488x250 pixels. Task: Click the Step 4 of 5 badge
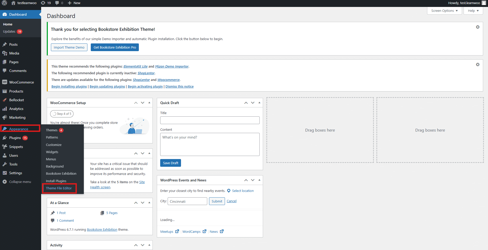coord(62,114)
